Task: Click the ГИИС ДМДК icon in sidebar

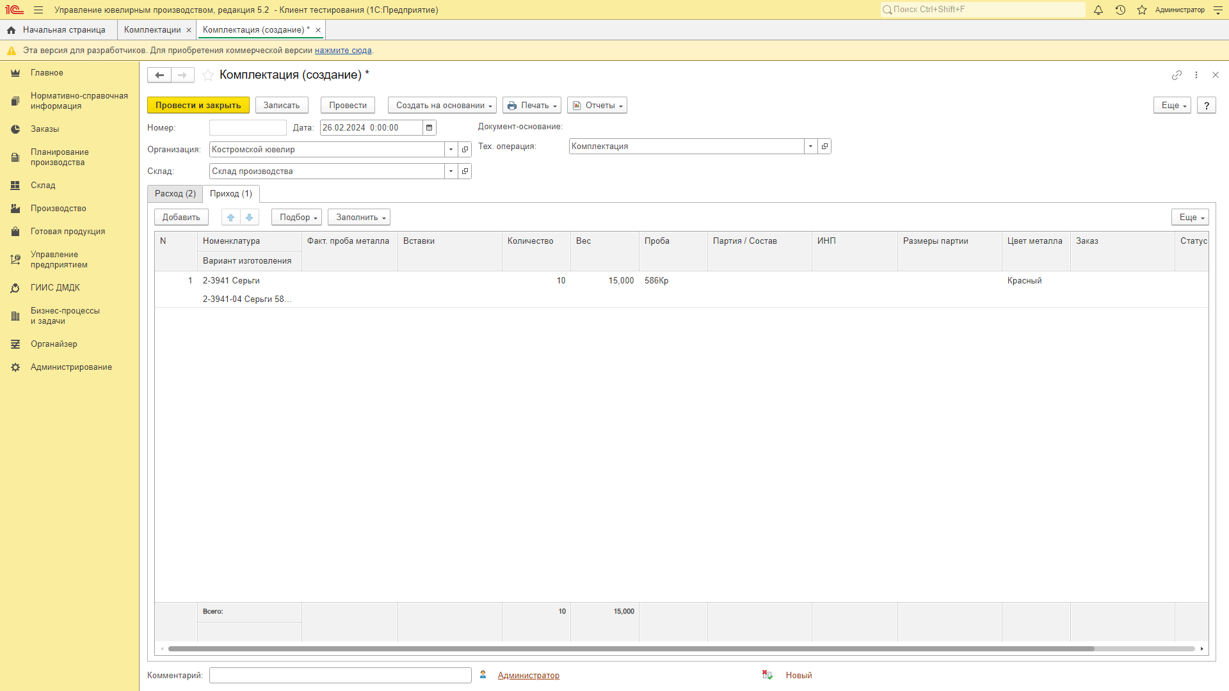Action: [15, 288]
